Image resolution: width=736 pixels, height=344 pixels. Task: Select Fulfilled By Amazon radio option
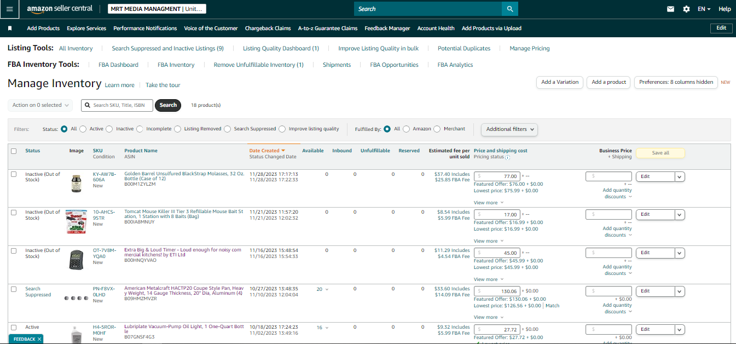pyautogui.click(x=406, y=129)
